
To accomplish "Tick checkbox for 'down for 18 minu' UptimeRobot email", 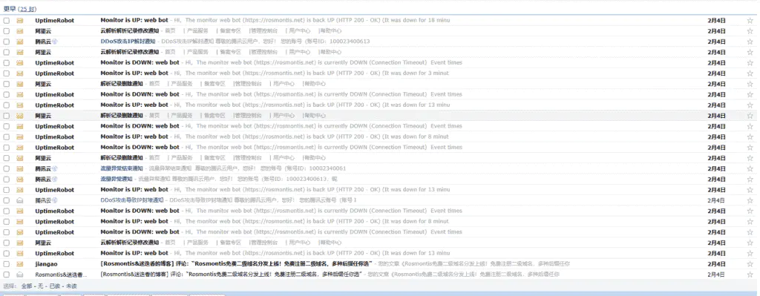I will (x=6, y=20).
